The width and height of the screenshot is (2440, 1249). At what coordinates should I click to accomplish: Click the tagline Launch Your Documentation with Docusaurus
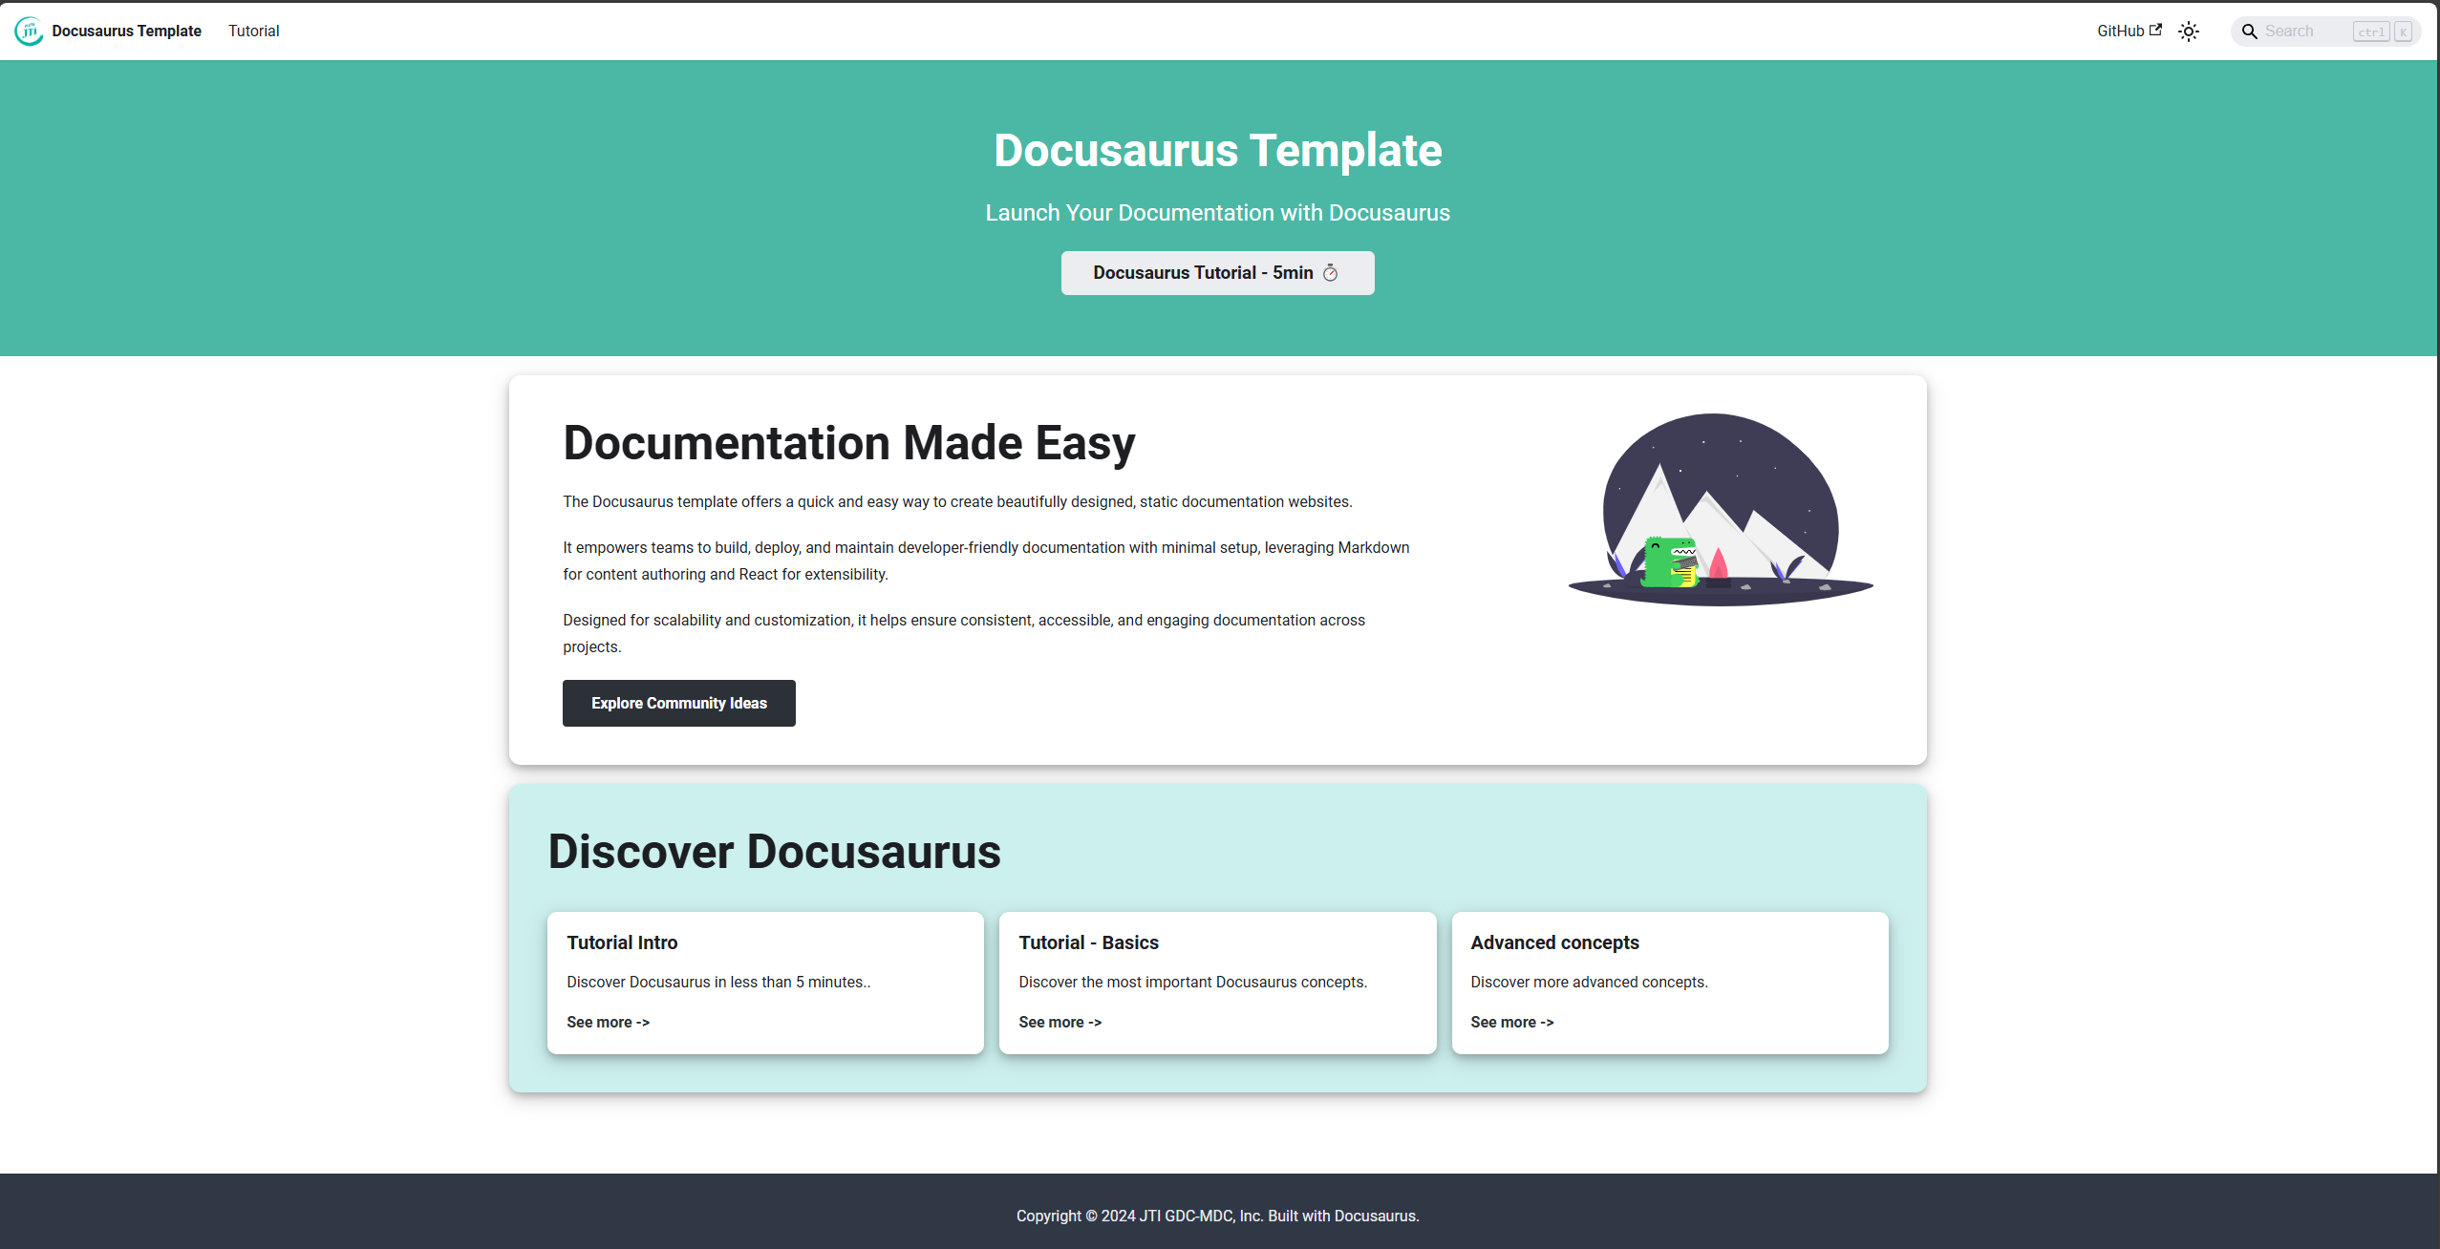pos(1217,213)
